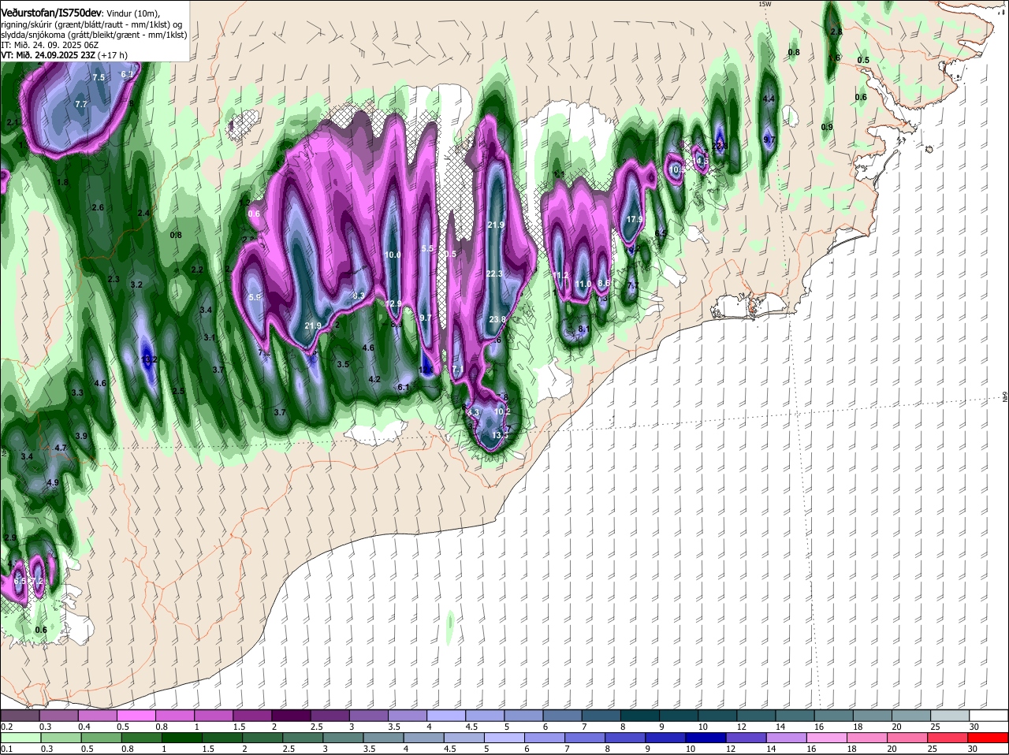Click the 17.9 precipitation value
Viewport: 1009px width, 755px height.
click(634, 219)
